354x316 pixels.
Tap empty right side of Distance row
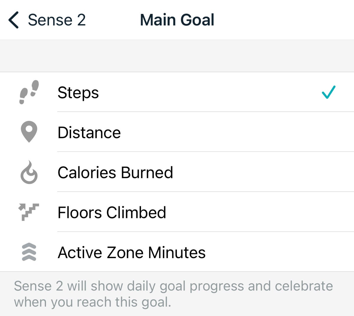(265, 132)
